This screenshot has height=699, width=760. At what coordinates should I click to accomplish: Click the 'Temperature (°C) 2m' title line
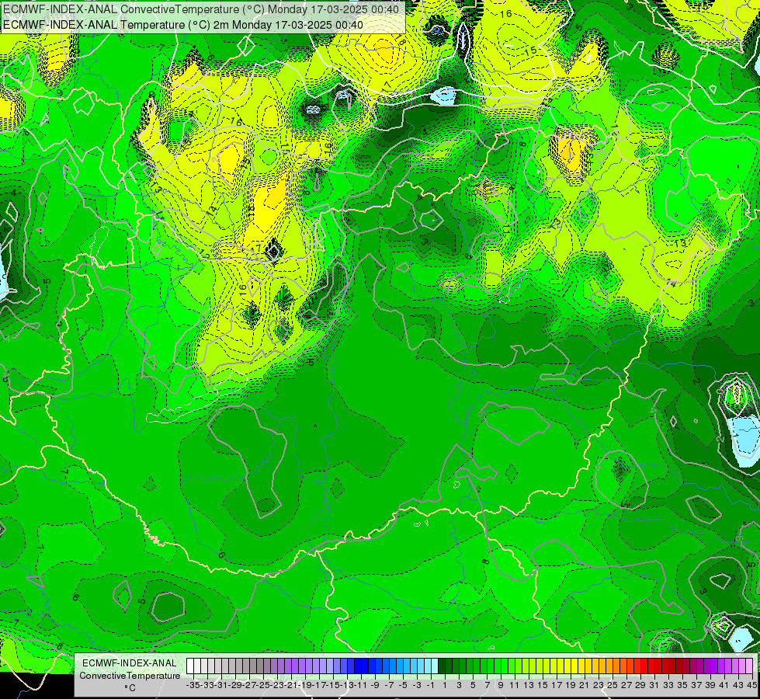click(183, 25)
